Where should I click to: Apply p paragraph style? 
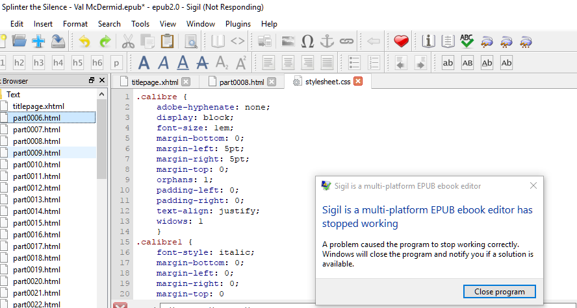pyautogui.click(x=117, y=63)
